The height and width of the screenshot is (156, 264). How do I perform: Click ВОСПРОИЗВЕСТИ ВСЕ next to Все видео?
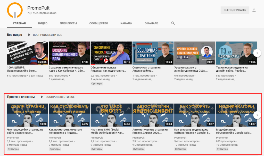coord(47,35)
